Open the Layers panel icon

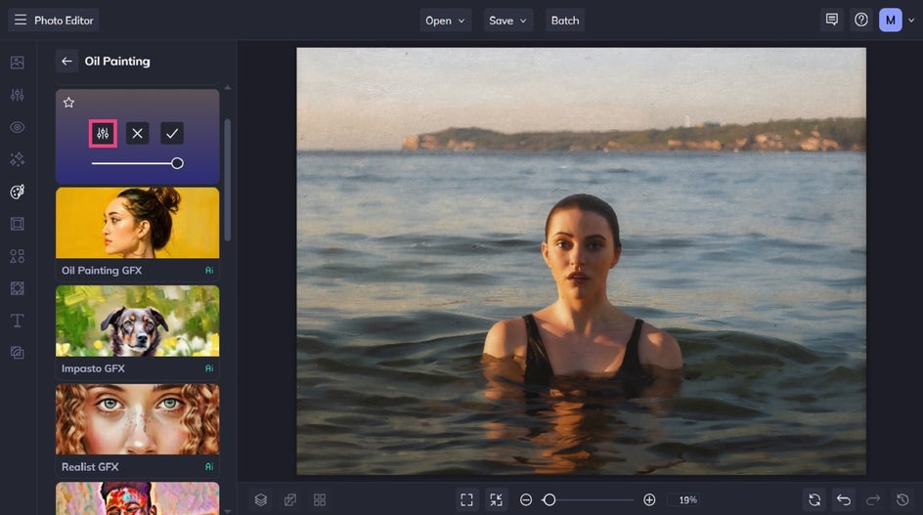tap(261, 499)
